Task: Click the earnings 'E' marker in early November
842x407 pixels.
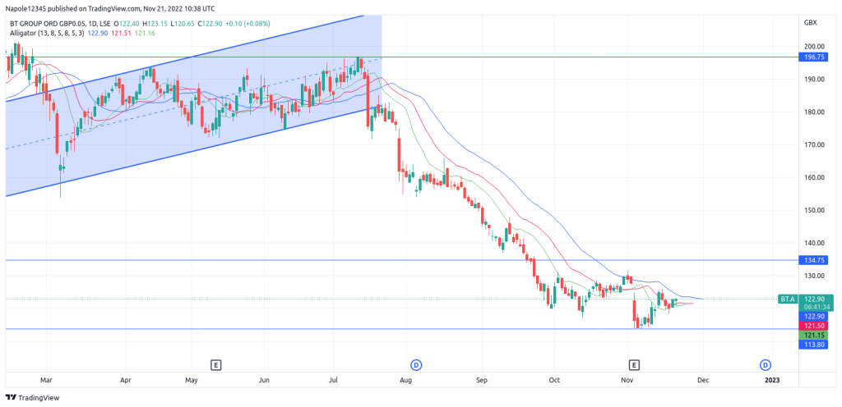Action: 634,365
